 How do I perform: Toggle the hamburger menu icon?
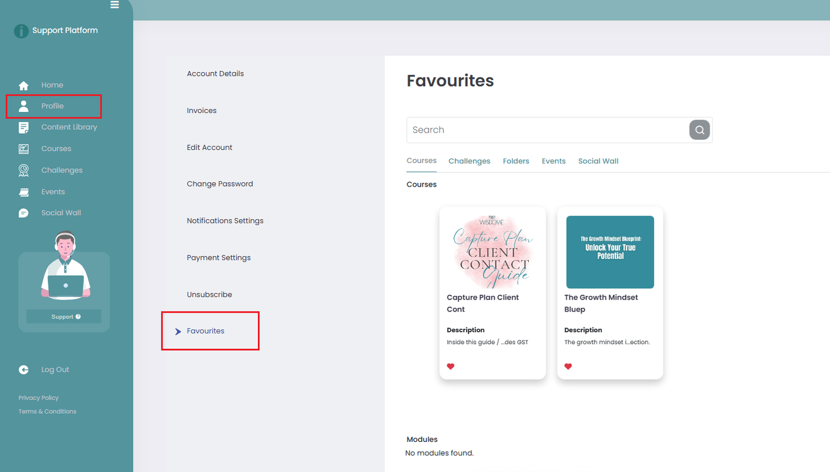[x=114, y=5]
